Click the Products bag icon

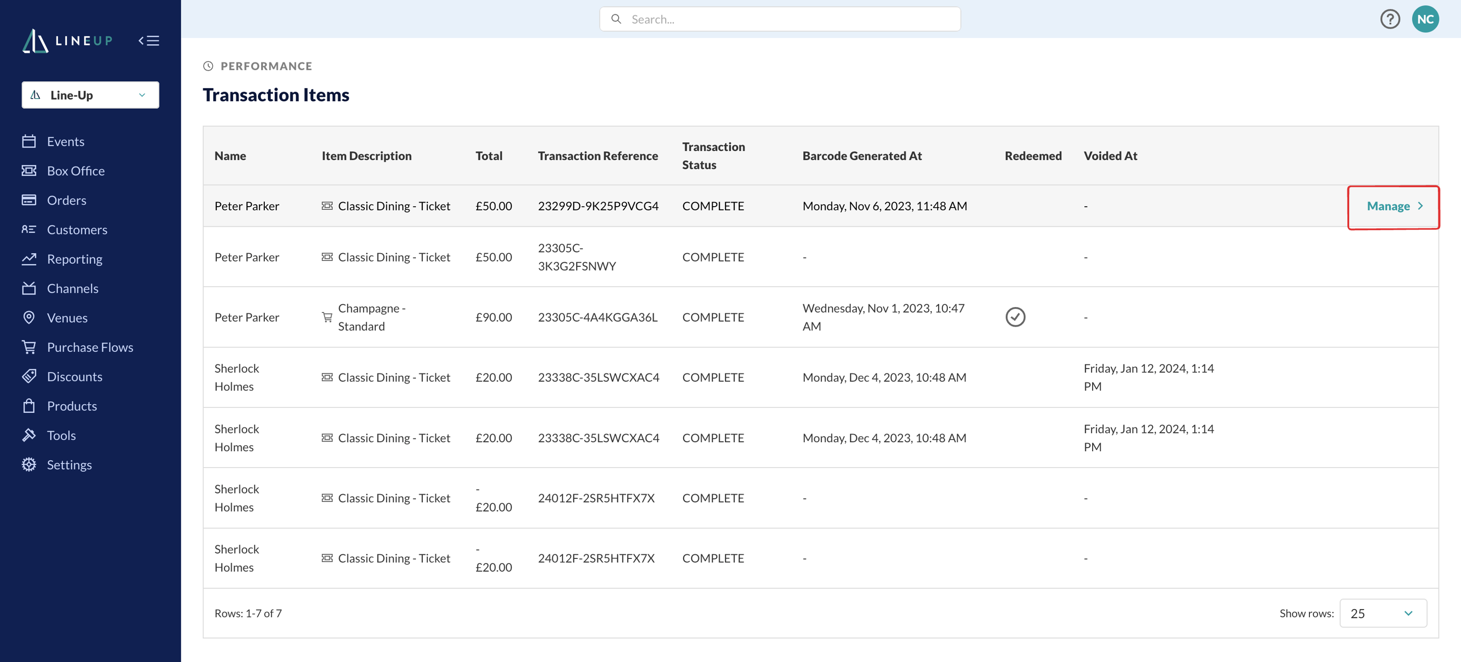click(29, 406)
